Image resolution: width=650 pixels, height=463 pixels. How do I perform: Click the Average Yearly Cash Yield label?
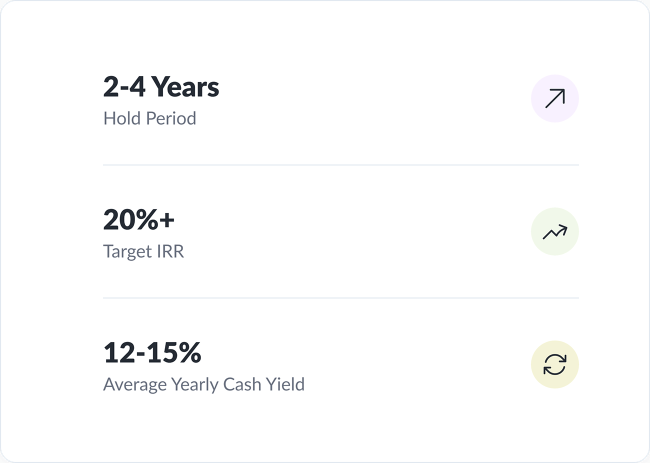click(x=204, y=384)
